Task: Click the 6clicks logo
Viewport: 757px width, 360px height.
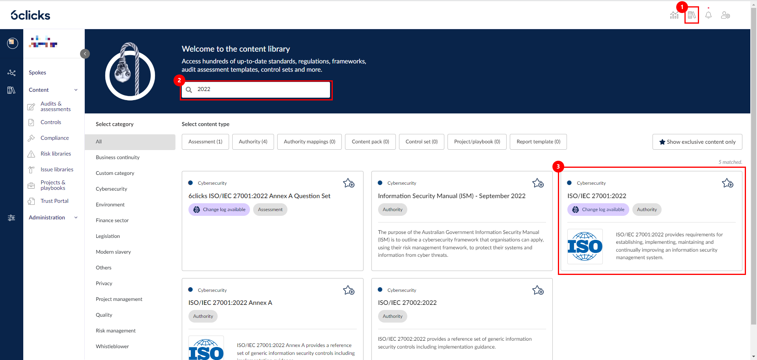Action: click(x=30, y=15)
